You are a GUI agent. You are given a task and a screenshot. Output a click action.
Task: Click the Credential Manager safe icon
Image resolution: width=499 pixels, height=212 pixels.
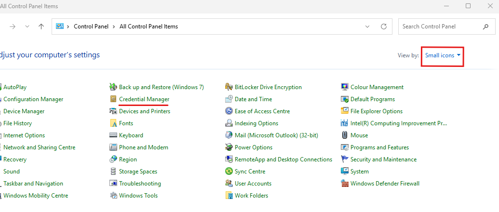pos(113,99)
